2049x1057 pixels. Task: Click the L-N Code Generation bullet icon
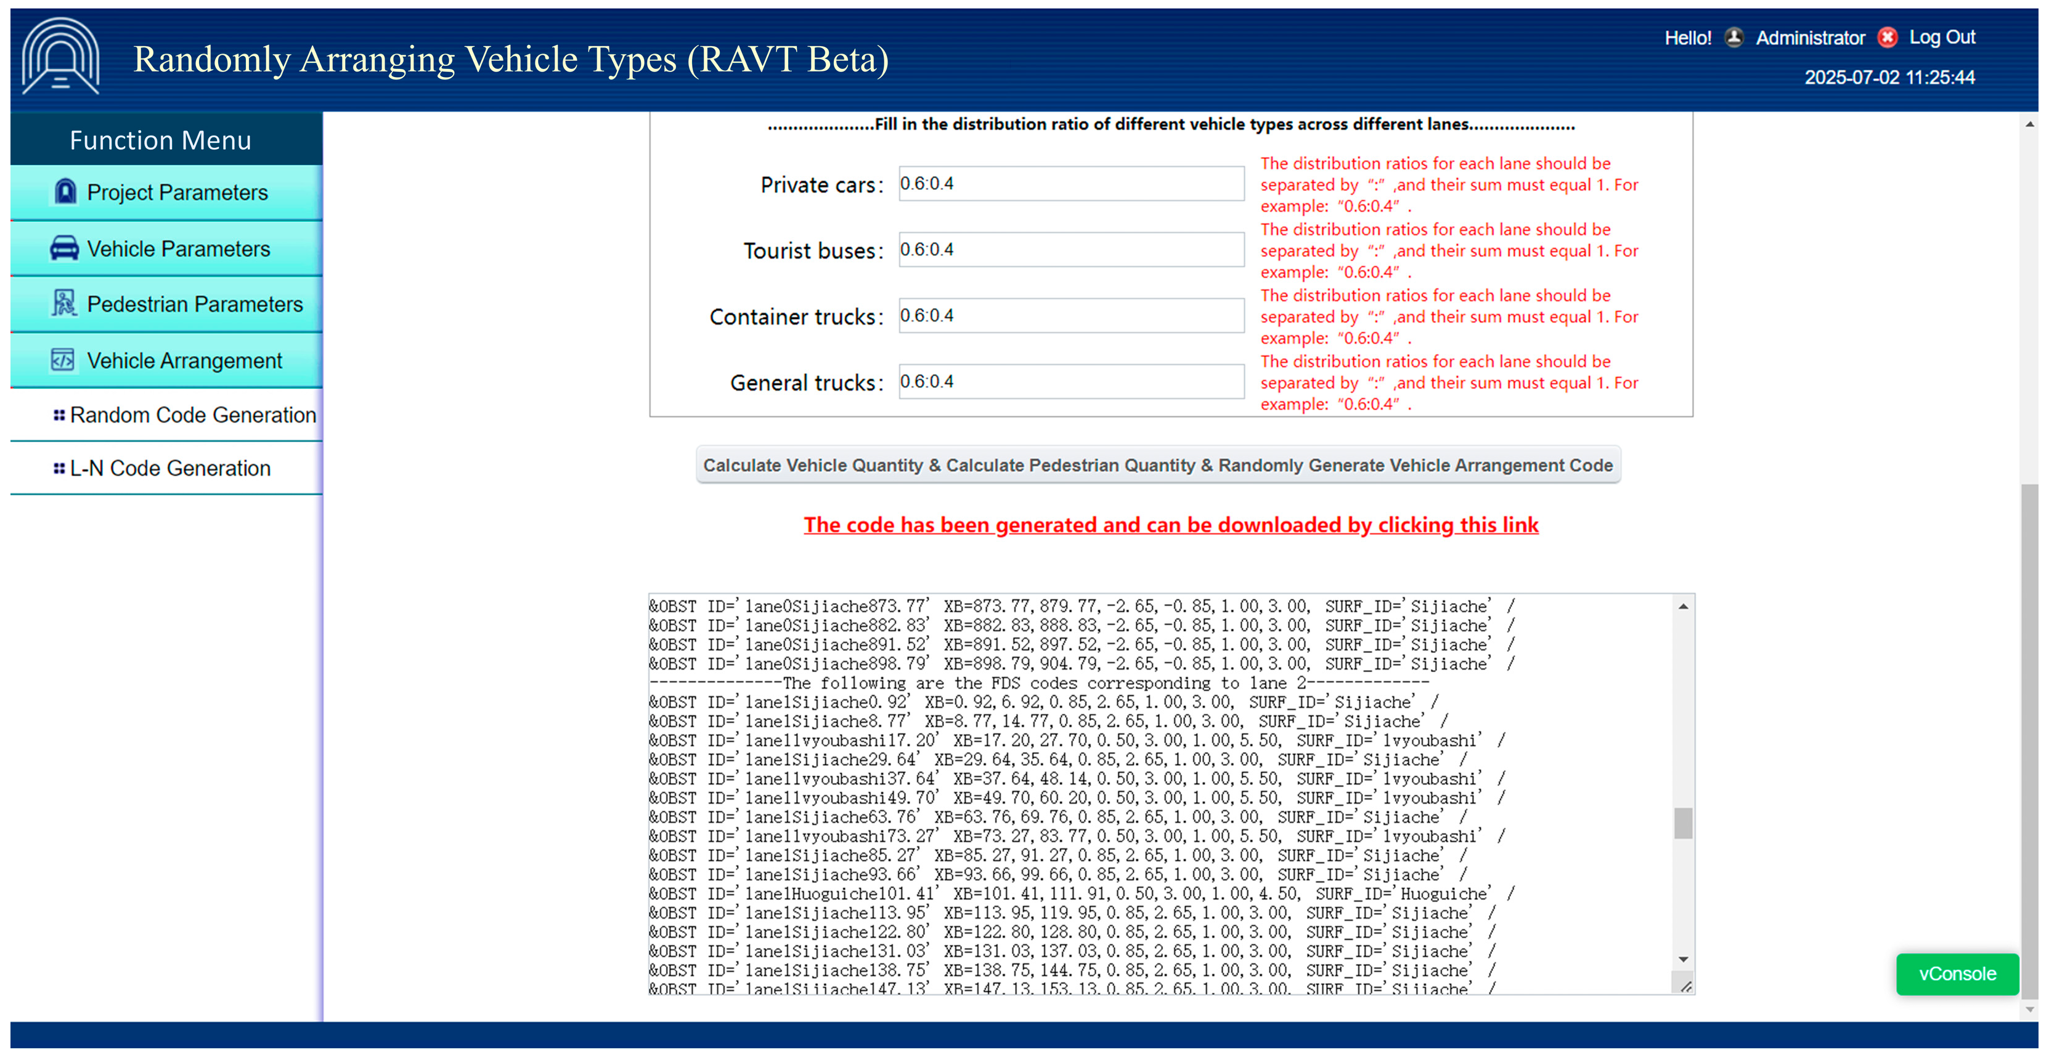(59, 469)
